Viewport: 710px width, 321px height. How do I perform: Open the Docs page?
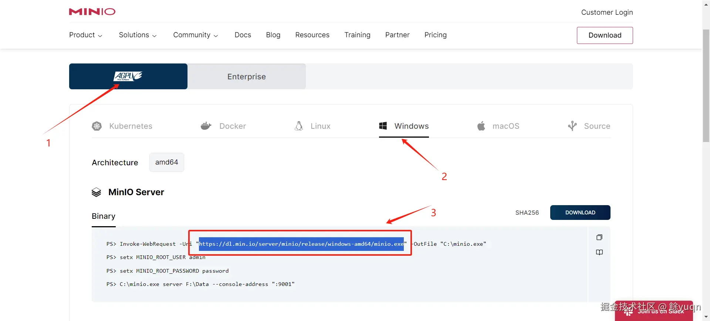pyautogui.click(x=243, y=35)
